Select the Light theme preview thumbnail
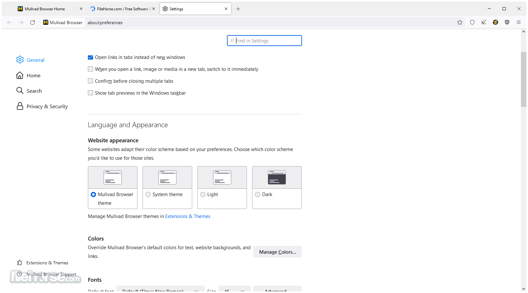The width and height of the screenshot is (528, 293). (222, 177)
